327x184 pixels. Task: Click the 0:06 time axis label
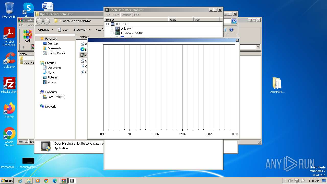tap(156, 134)
